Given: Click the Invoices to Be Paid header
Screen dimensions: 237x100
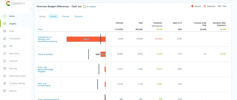Looking at the screenshot, I should (x=200, y=24).
